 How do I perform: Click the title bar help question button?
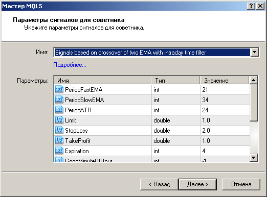click(251, 6)
